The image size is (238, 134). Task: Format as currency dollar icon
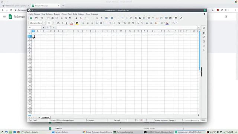coord(119,23)
